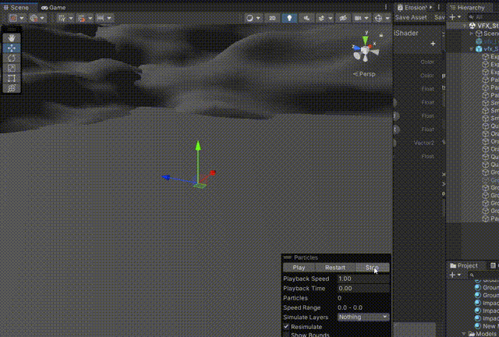This screenshot has height=337, width=499.
Task: Open Simulate Layers Nothing dropdown
Action: 363,317
